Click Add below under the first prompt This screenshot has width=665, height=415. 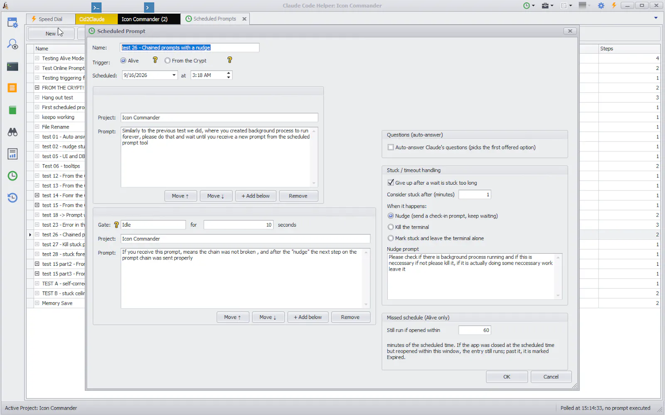pos(256,196)
